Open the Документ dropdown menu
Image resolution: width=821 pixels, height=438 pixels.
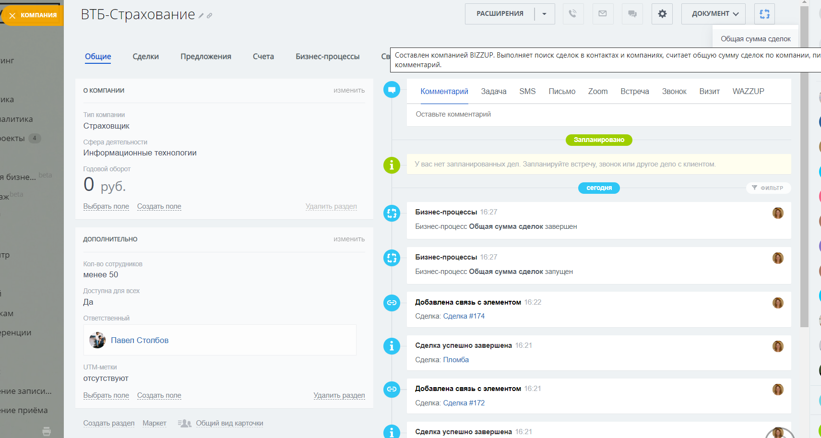point(713,14)
